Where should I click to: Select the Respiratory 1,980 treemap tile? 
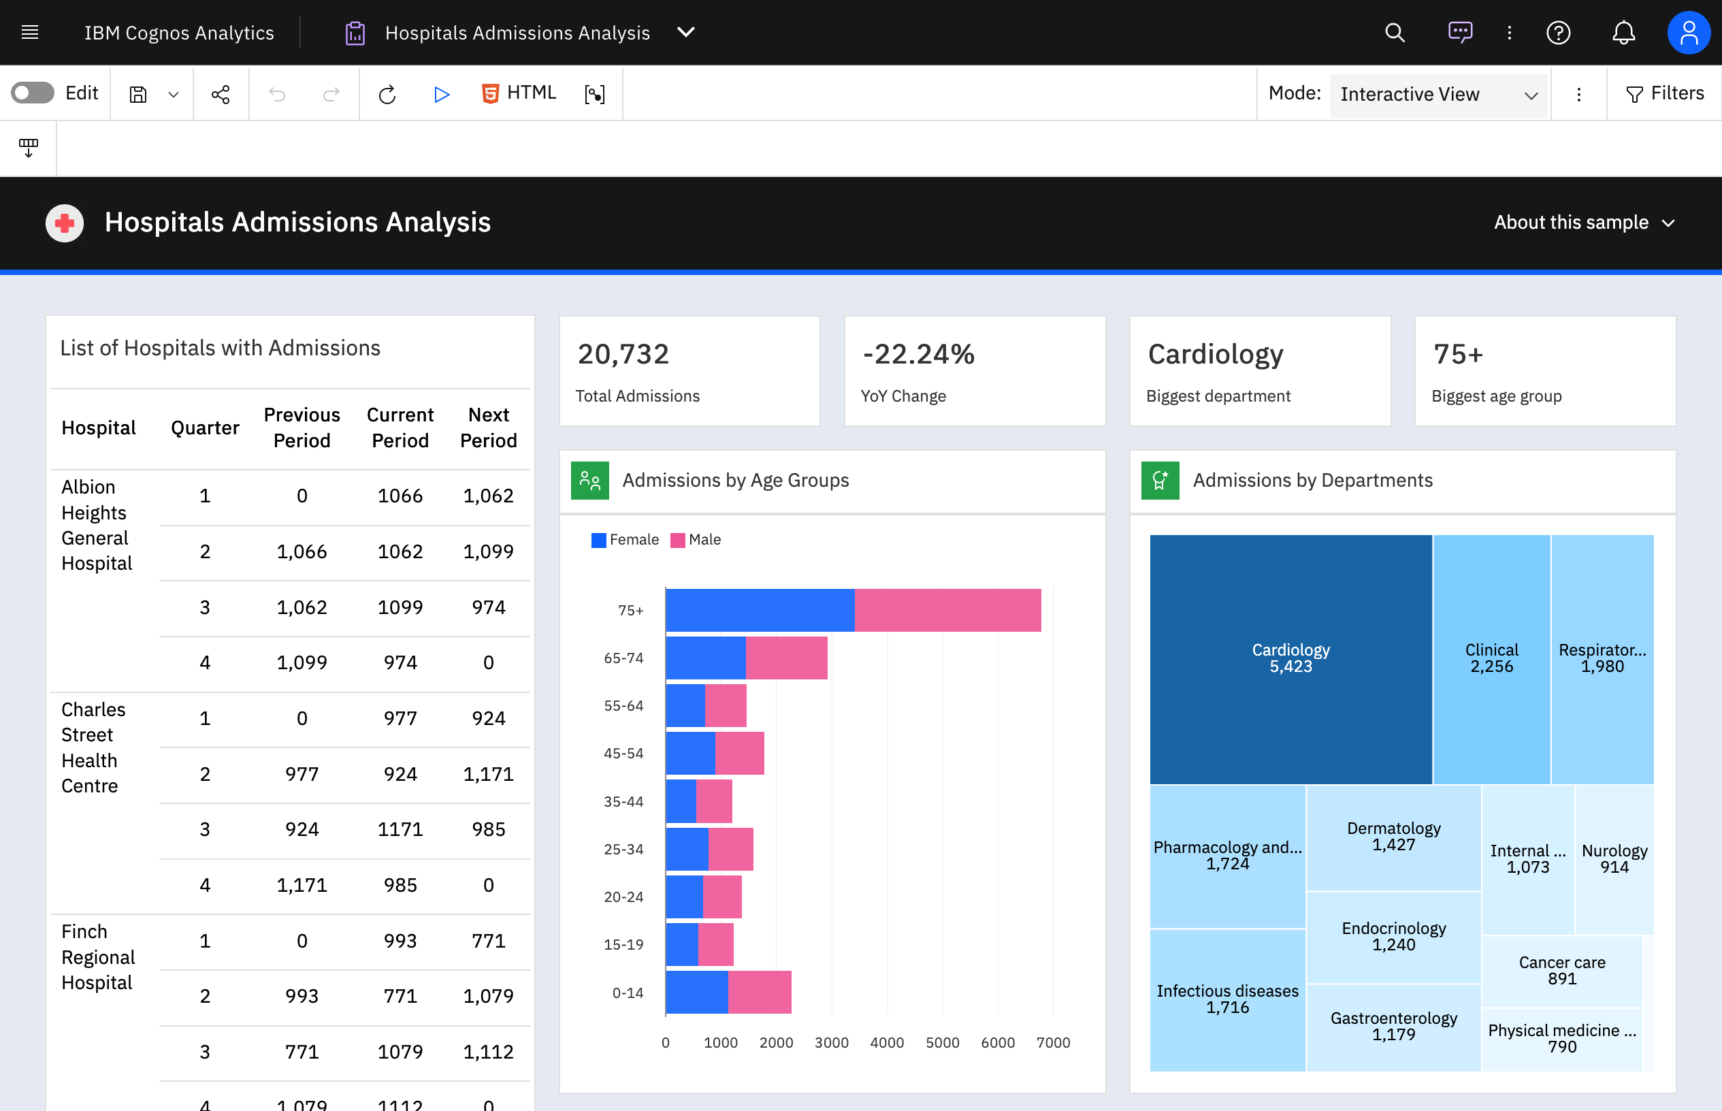pyautogui.click(x=1602, y=660)
